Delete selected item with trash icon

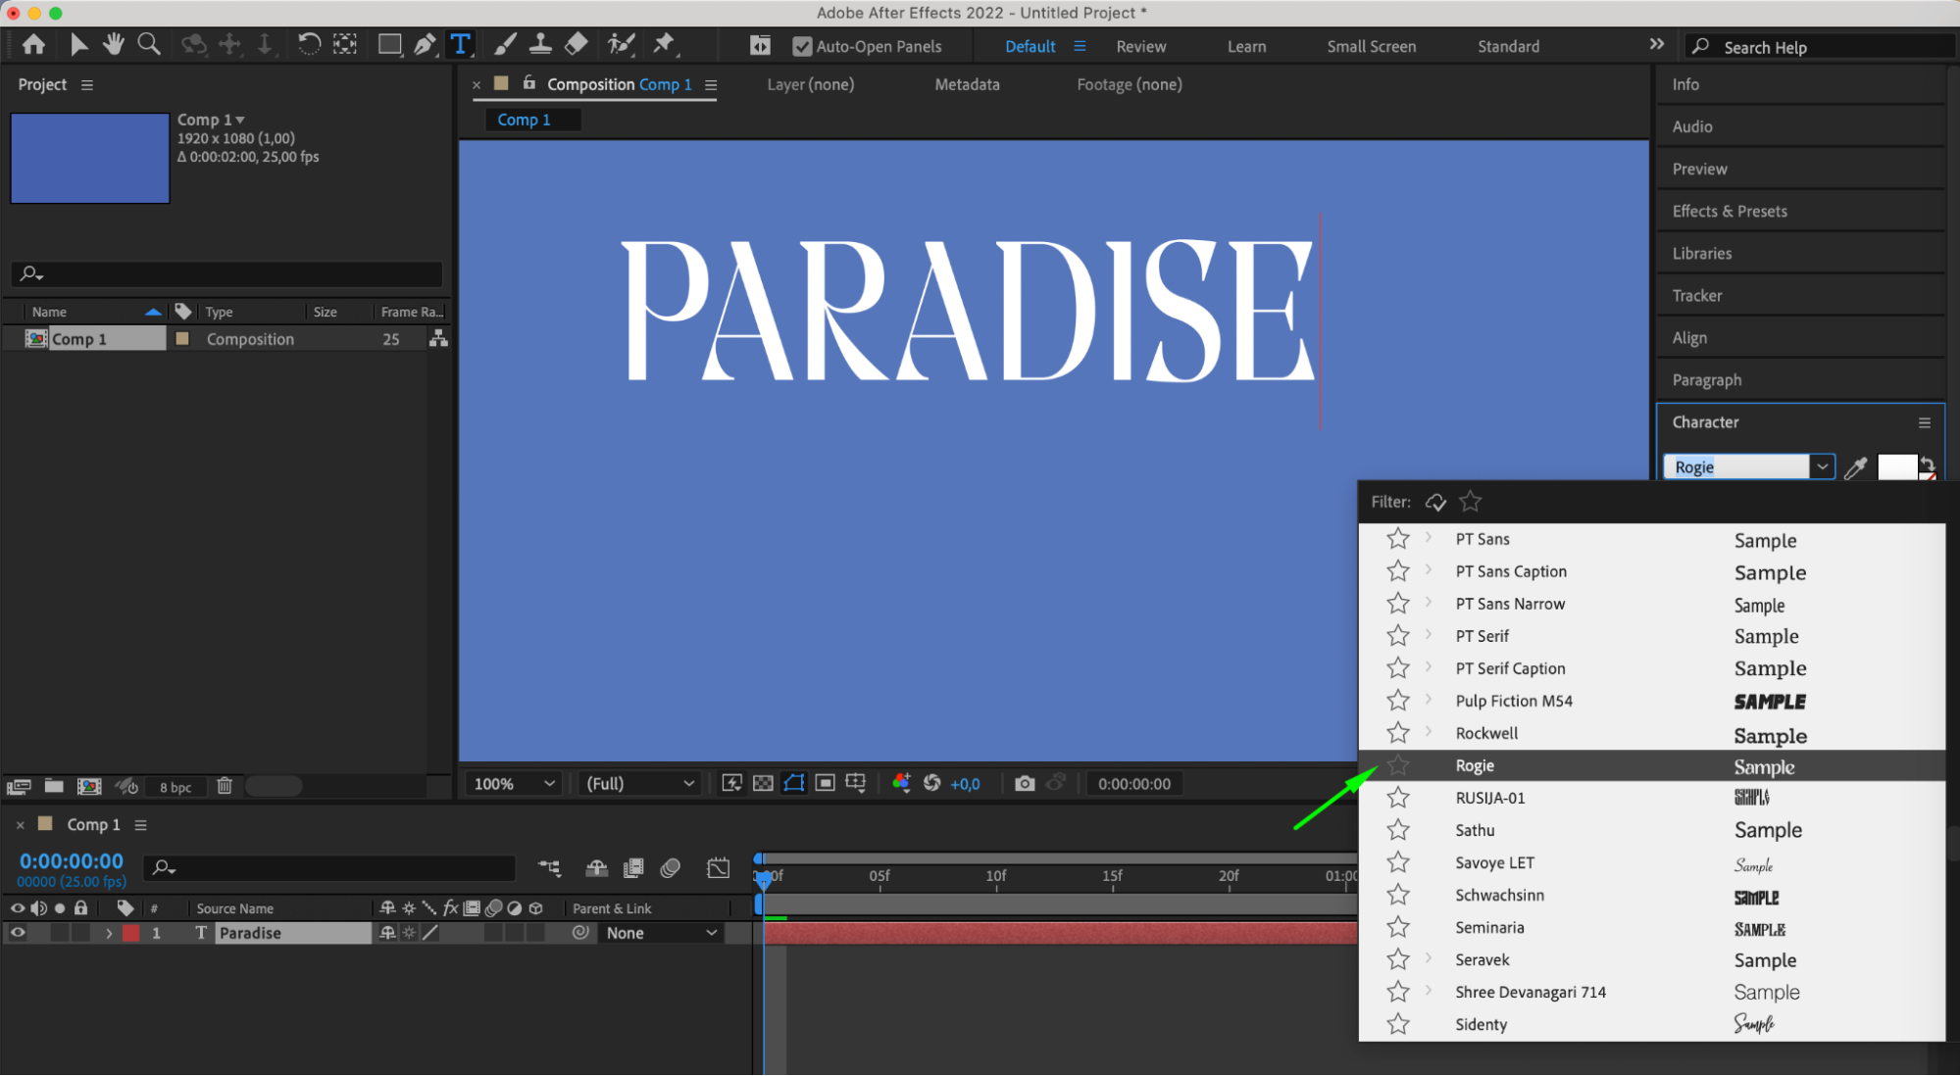225,786
